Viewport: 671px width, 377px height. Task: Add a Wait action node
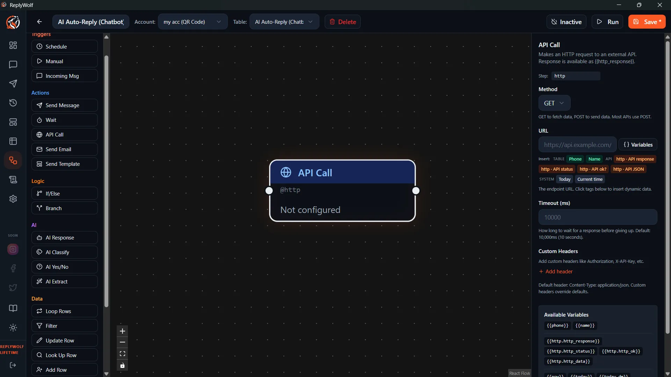[64, 120]
